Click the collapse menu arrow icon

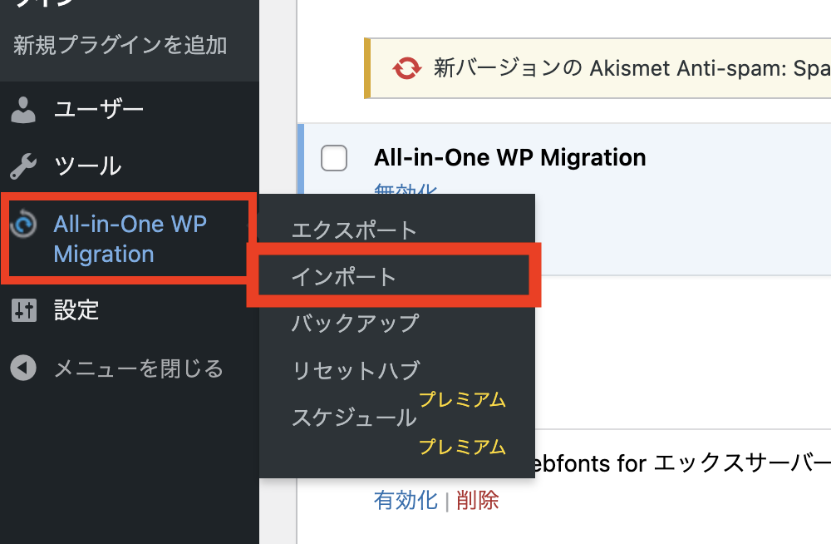(23, 368)
